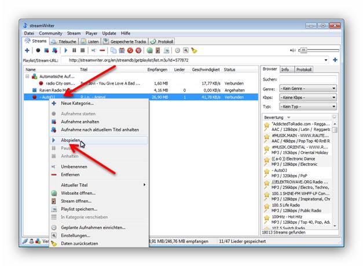Open the Datei menu

(29, 34)
